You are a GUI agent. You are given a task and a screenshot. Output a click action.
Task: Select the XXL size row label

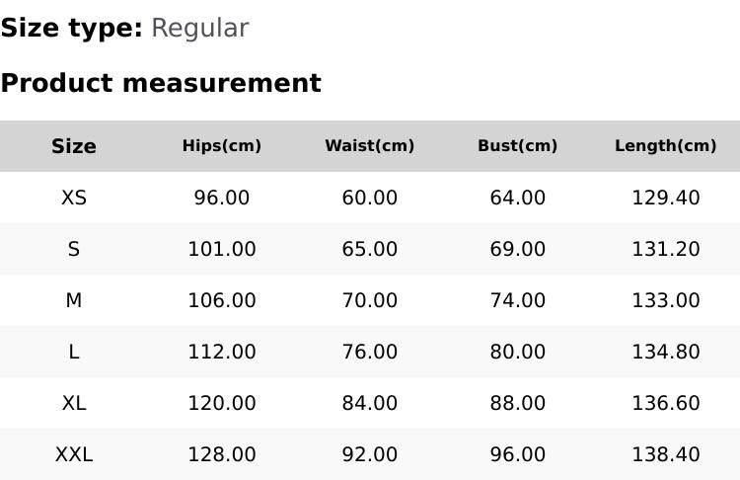74,454
